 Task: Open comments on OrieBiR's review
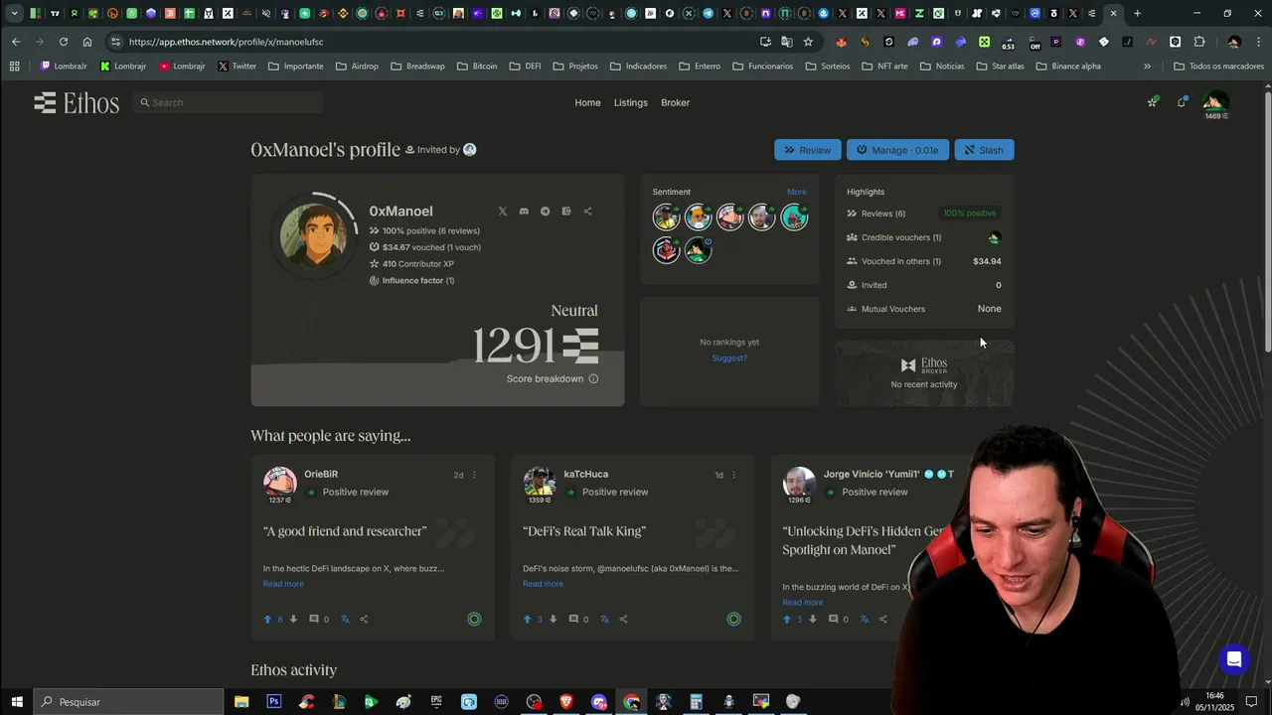tap(314, 620)
